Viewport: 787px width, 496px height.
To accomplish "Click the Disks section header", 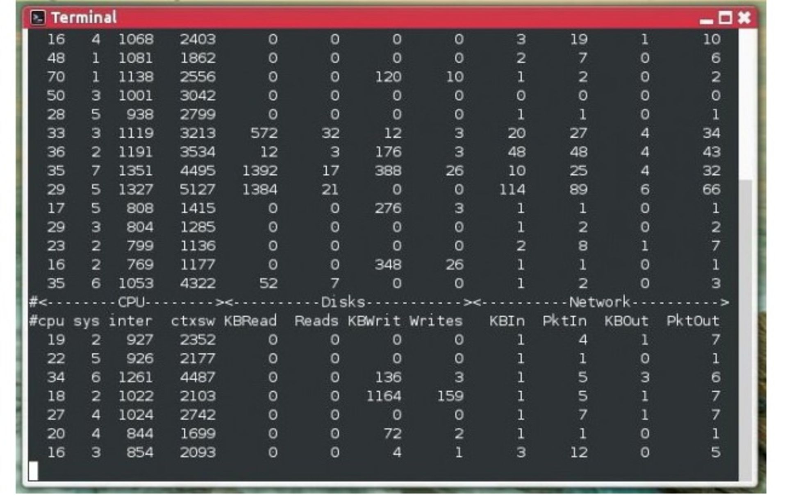I will [x=343, y=302].
